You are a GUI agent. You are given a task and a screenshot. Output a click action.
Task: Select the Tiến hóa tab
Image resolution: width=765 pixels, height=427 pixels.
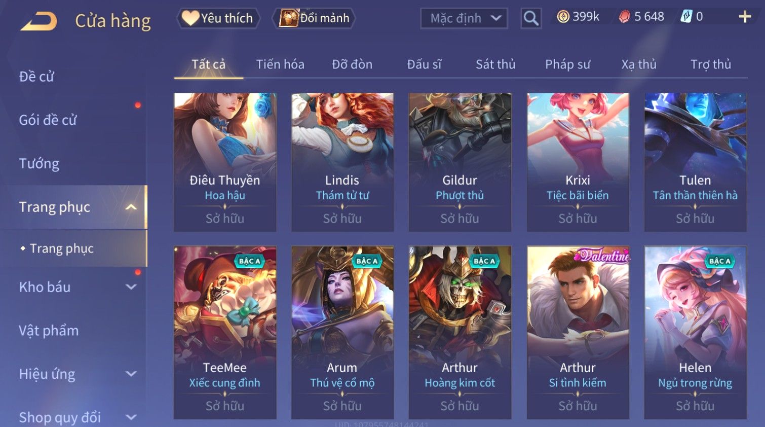pos(280,64)
